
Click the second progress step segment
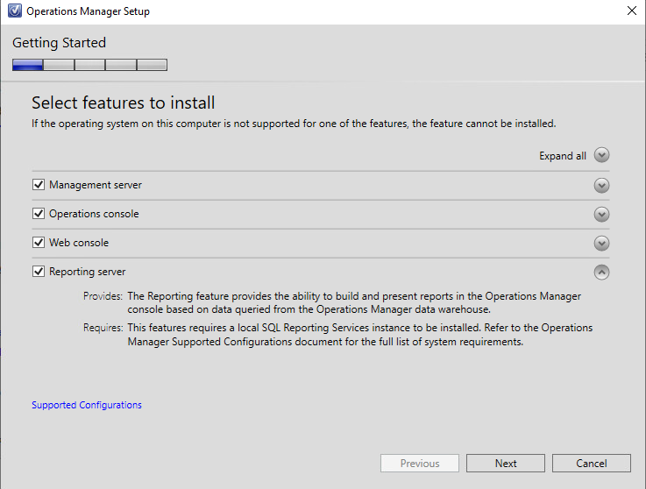(x=59, y=65)
